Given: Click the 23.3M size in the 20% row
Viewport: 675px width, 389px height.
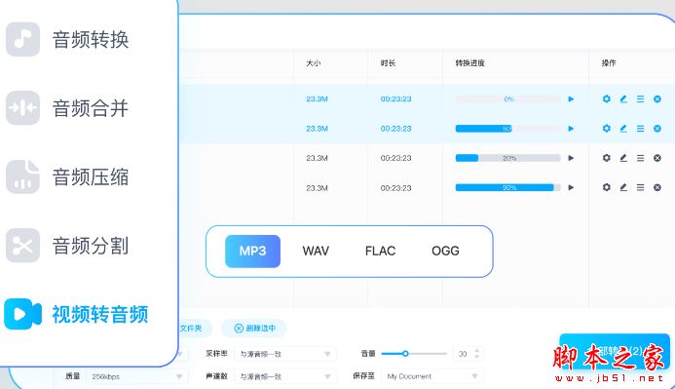Looking at the screenshot, I should coord(317,158).
